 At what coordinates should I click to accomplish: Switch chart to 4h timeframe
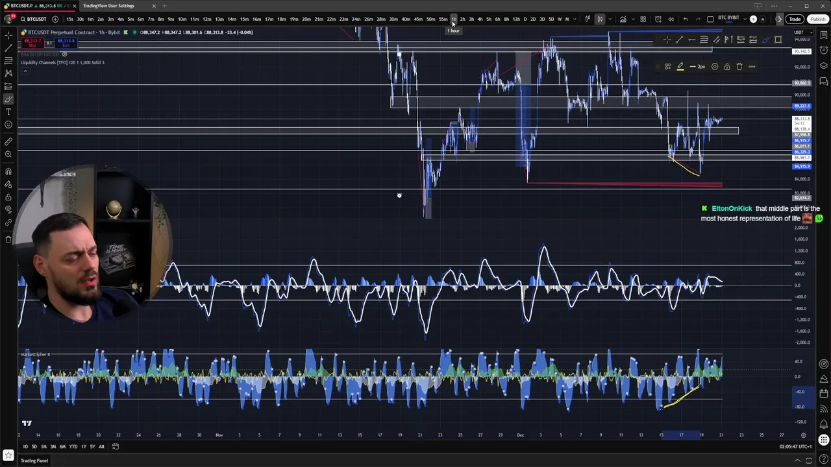point(480,19)
